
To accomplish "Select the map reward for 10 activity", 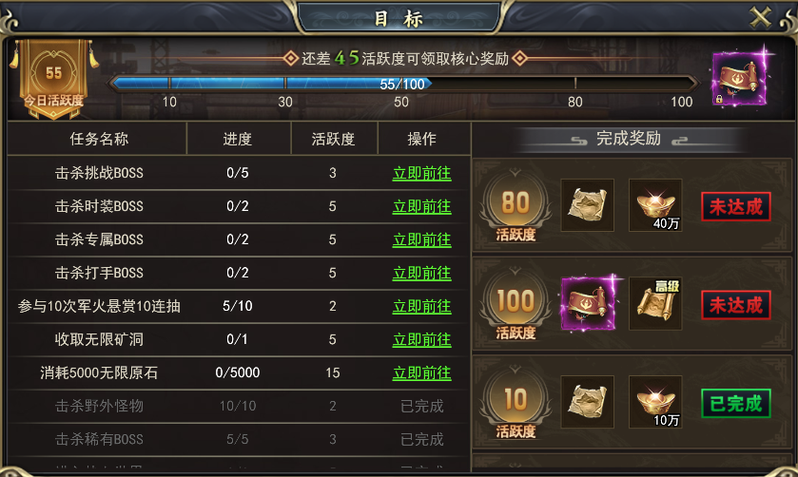I will tap(587, 402).
